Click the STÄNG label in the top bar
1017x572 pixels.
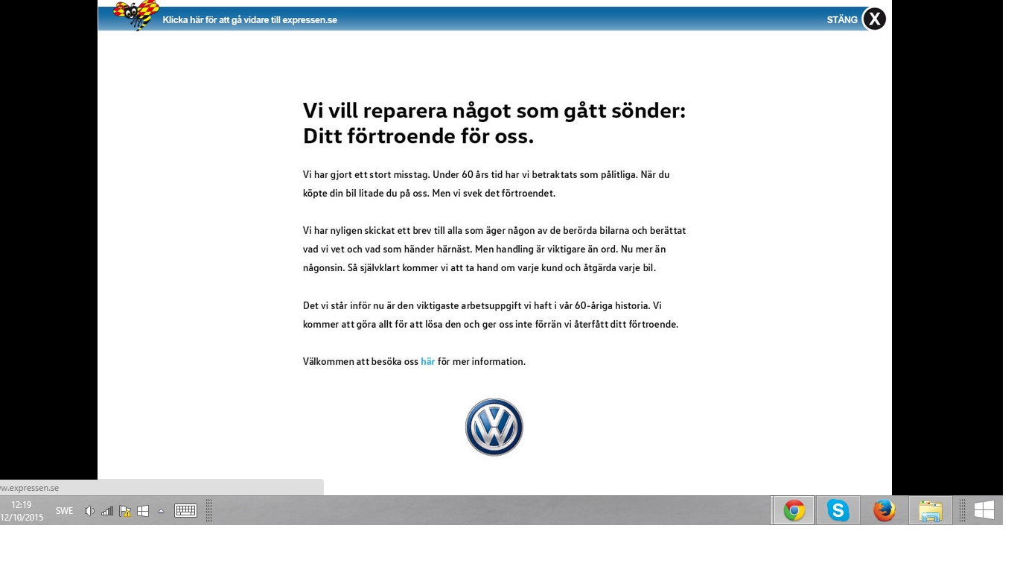[x=842, y=20]
